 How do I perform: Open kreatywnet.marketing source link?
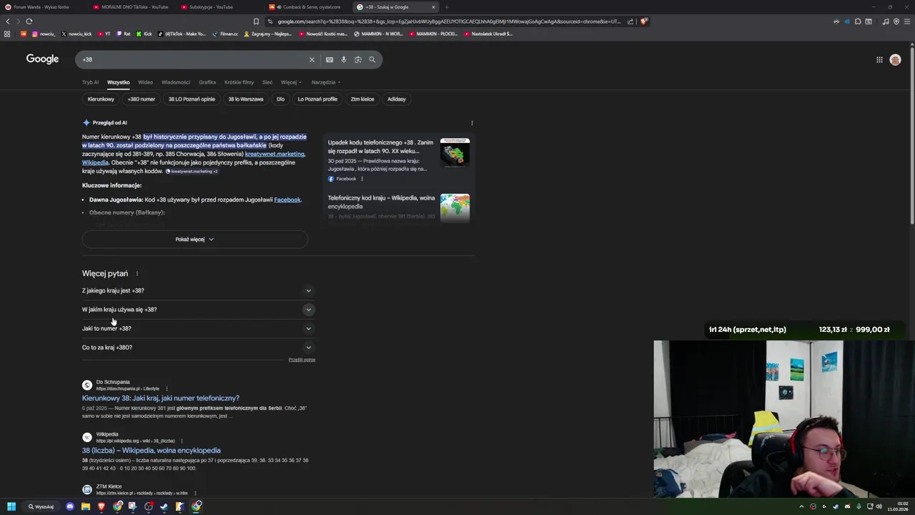pyautogui.click(x=275, y=154)
